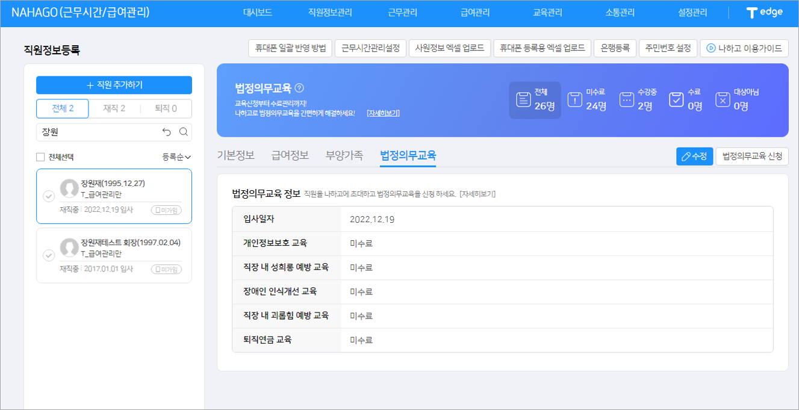Filter employee list by 재직 2

pos(114,109)
